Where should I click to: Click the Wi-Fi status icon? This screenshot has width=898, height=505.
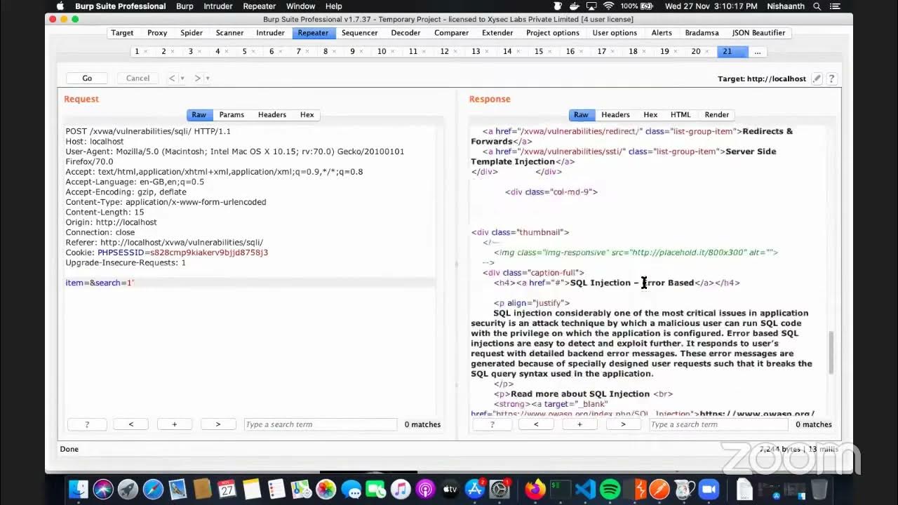point(608,6)
